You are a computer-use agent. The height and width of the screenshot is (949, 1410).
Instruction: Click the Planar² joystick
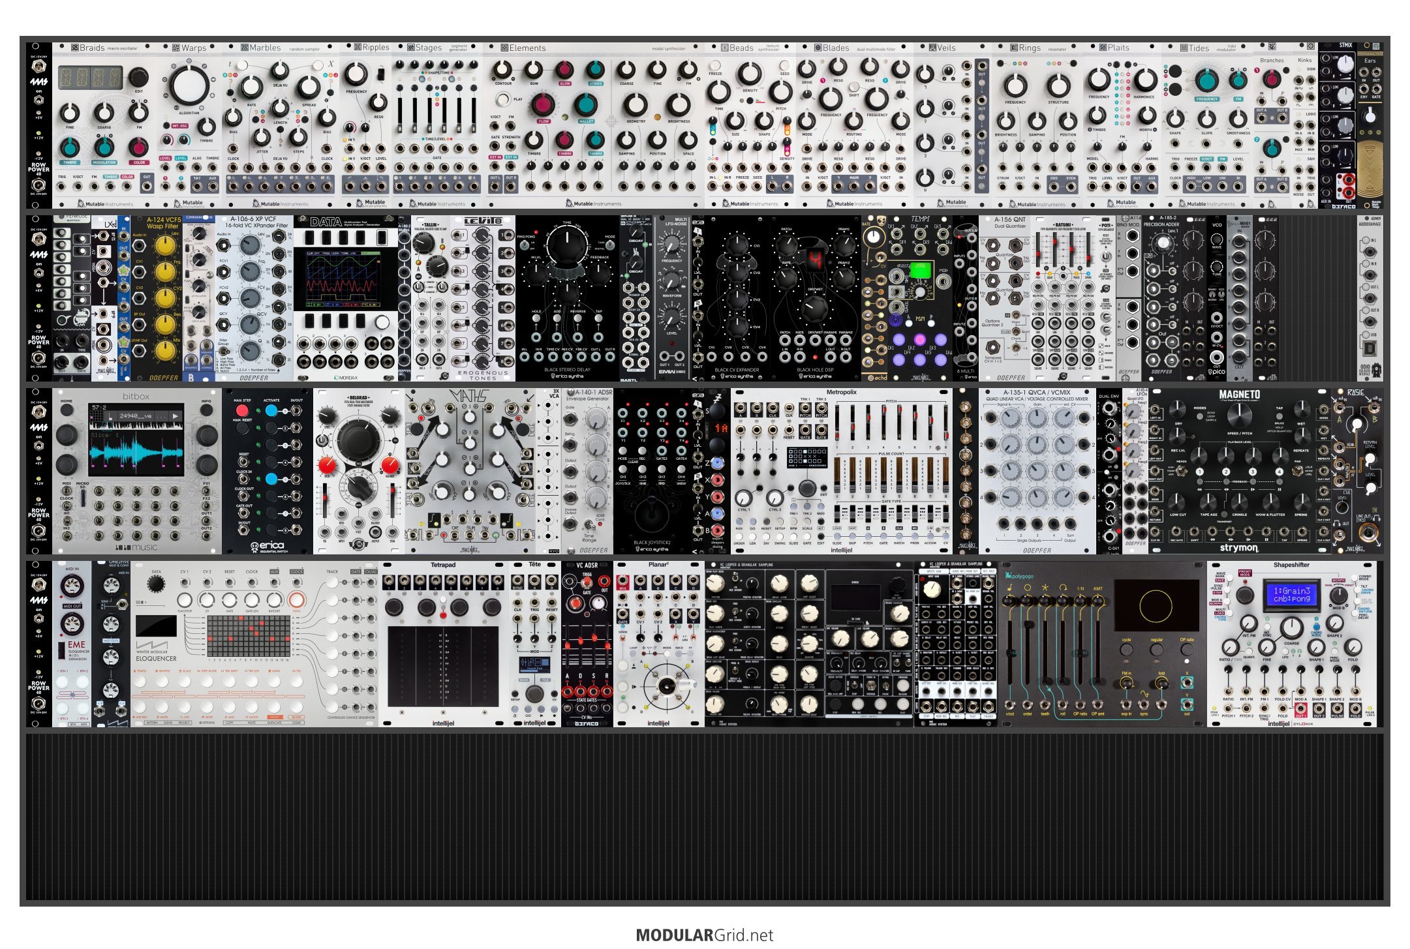click(666, 686)
